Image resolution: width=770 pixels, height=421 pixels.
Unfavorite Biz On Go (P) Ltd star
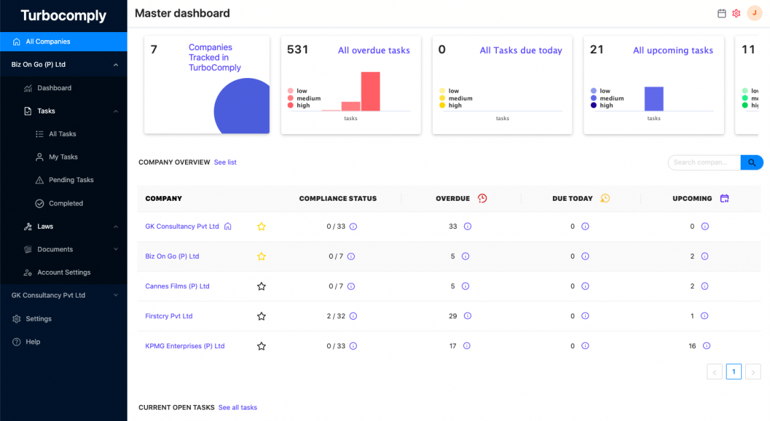[261, 256]
